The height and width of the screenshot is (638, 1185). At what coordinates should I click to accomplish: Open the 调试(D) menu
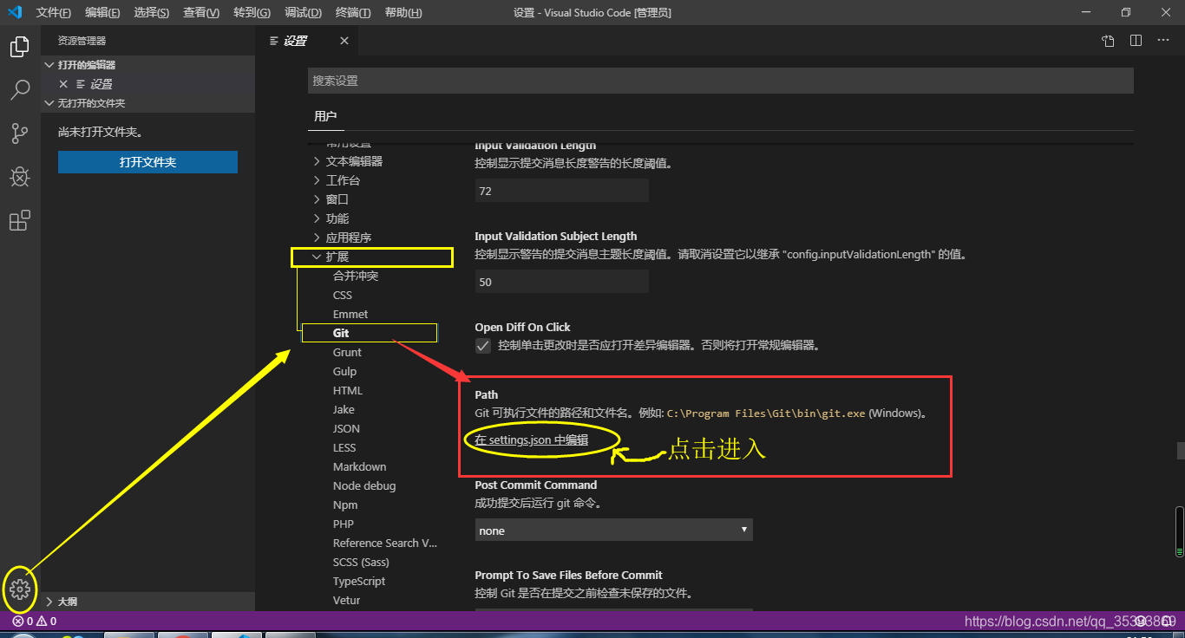coord(303,12)
